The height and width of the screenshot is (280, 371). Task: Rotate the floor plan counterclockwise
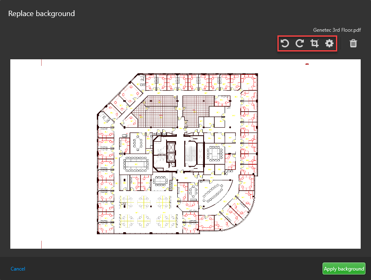(x=284, y=43)
